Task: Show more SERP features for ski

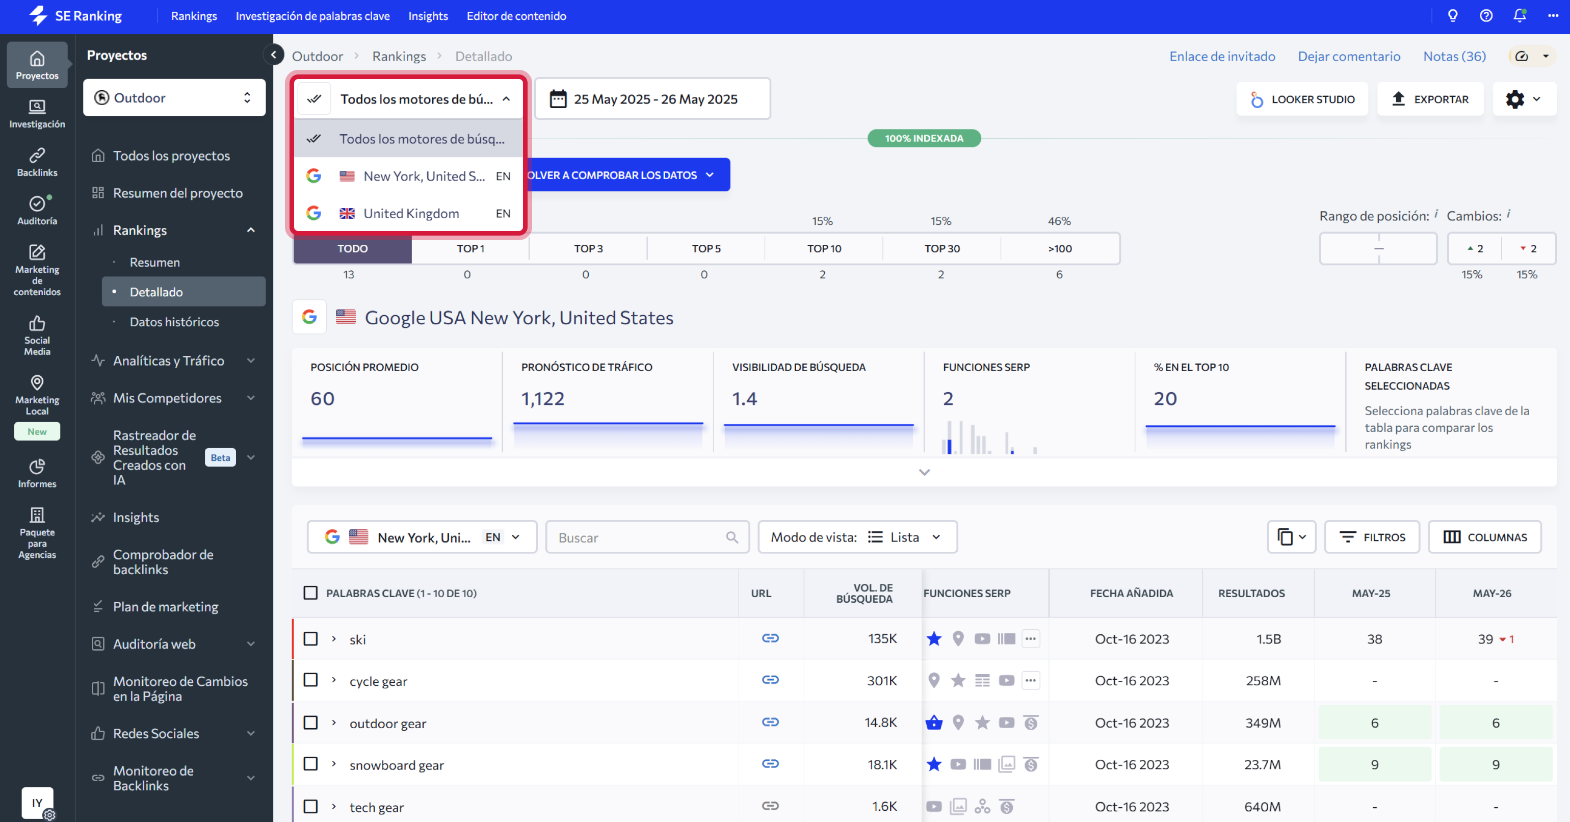Action: click(x=1031, y=638)
